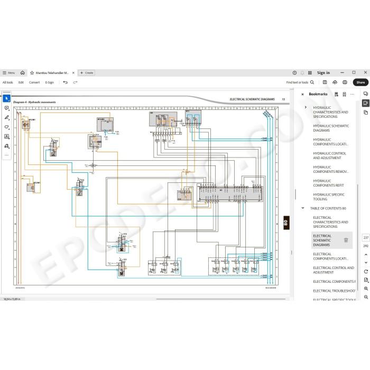The width and height of the screenshot is (370, 370).
Task: Open the E-Sign tool
Action: point(50,82)
